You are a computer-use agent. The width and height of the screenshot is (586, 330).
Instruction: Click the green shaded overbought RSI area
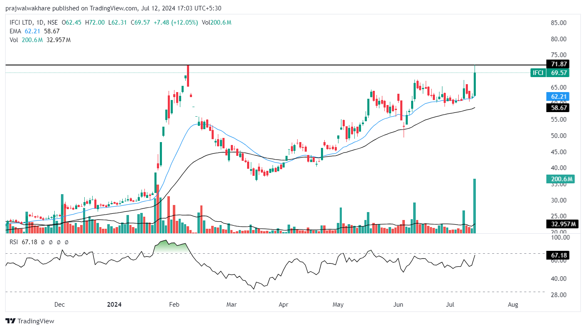(x=171, y=246)
